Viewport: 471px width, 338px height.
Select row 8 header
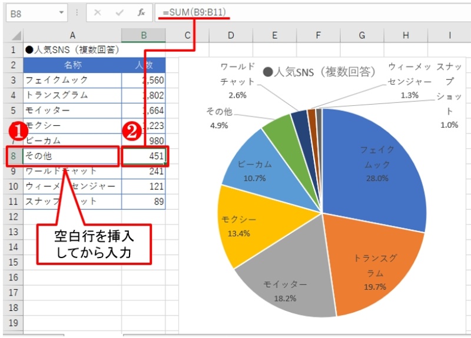[13, 156]
